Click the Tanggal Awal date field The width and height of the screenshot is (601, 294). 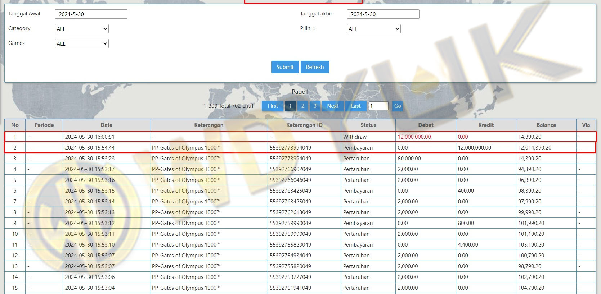tap(91, 14)
